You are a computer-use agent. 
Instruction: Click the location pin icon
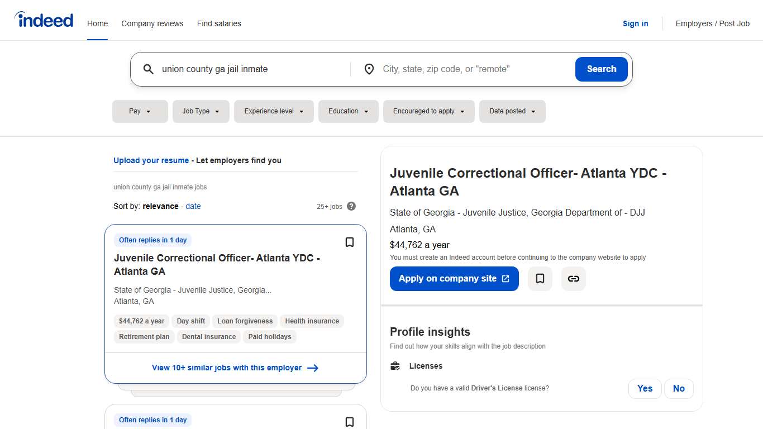(x=369, y=69)
